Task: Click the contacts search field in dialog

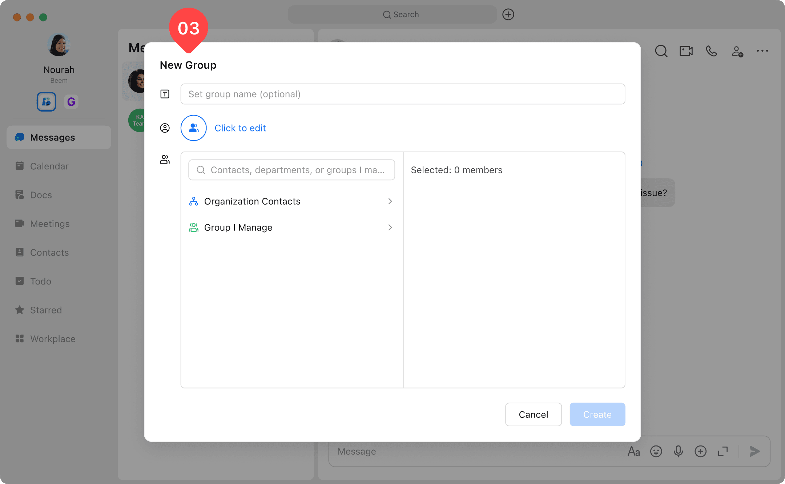Action: pos(292,170)
